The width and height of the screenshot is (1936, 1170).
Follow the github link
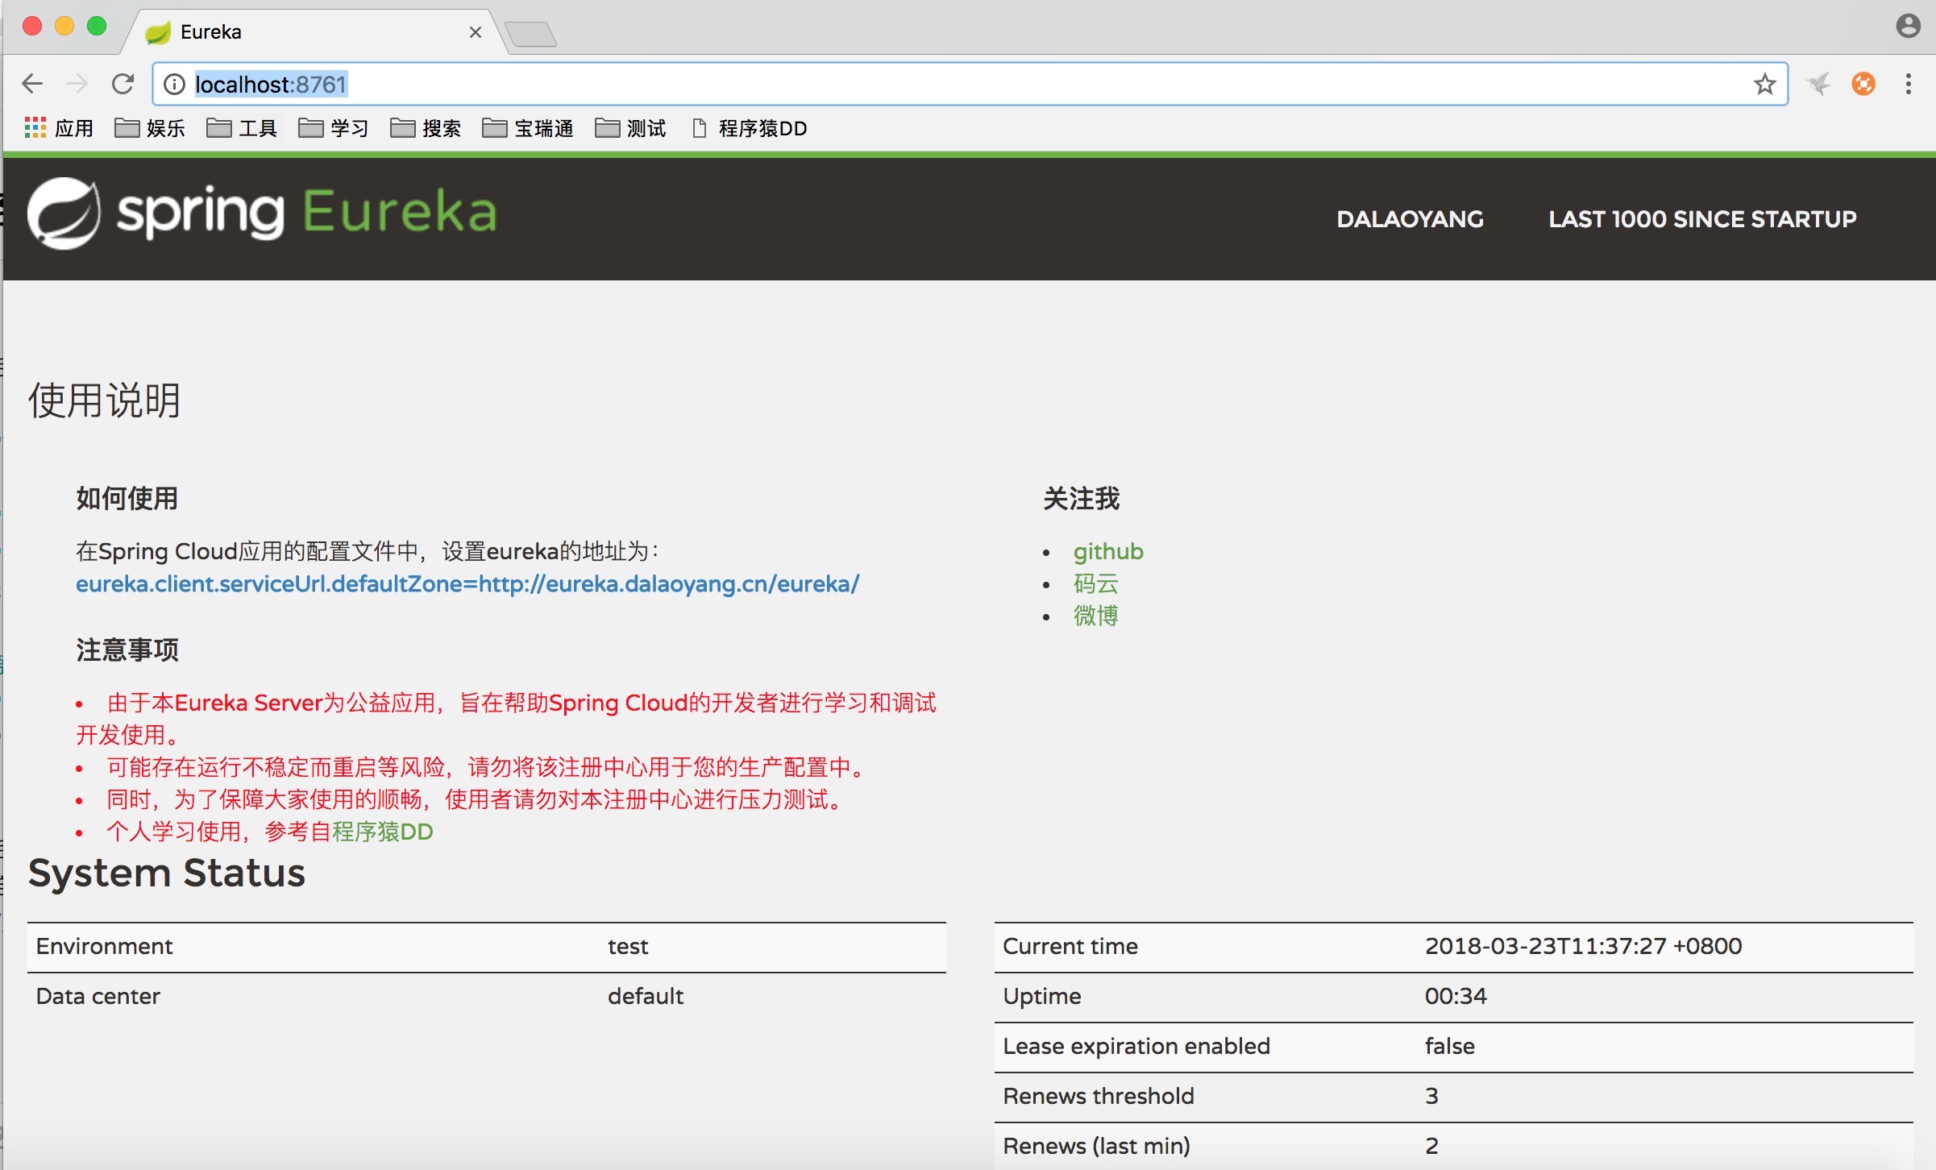coord(1108,551)
